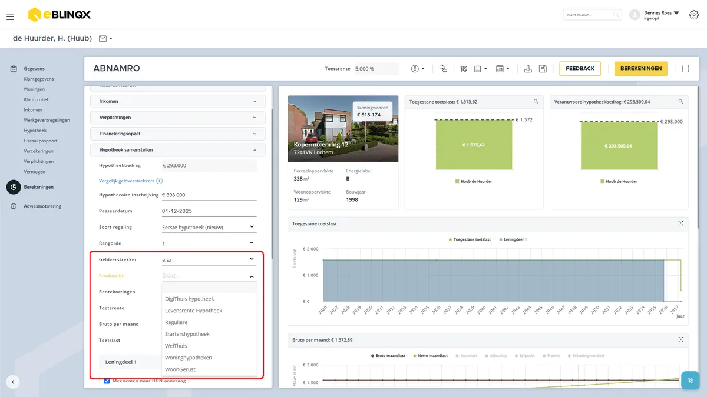Open the info circle next to Vergelijk geldverstrekkers
Screen dimensions: 707x397
[160, 181]
